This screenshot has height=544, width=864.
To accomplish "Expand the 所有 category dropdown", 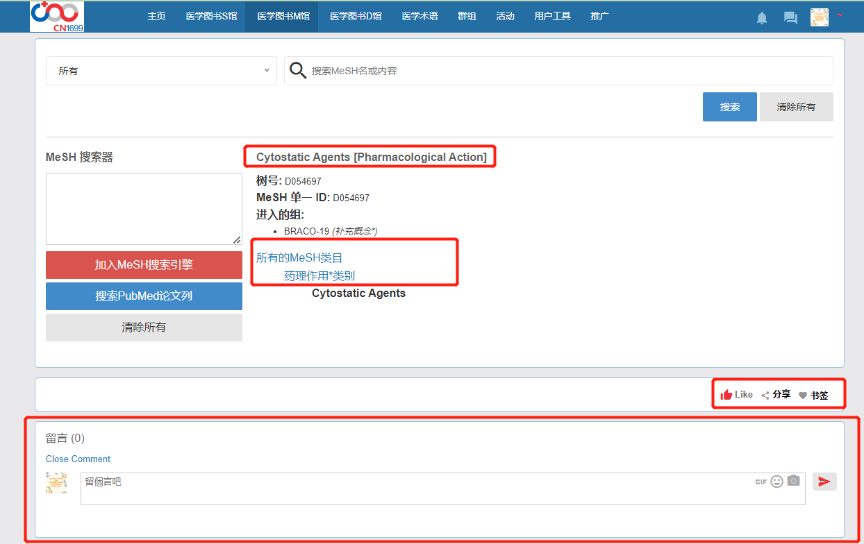I will click(161, 71).
